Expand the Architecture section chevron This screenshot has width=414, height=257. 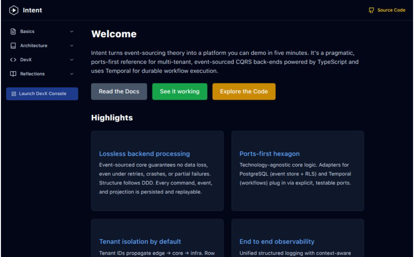[x=72, y=45]
